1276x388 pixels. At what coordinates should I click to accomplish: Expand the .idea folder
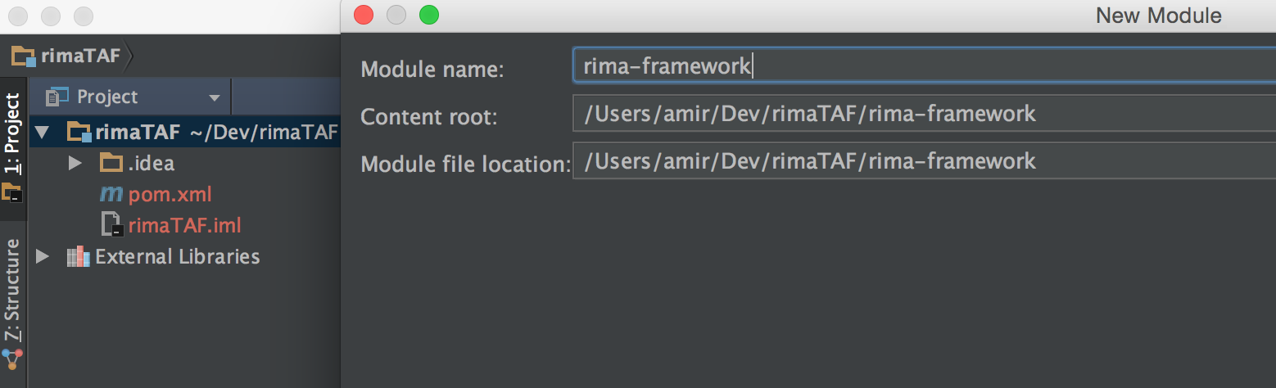point(75,163)
